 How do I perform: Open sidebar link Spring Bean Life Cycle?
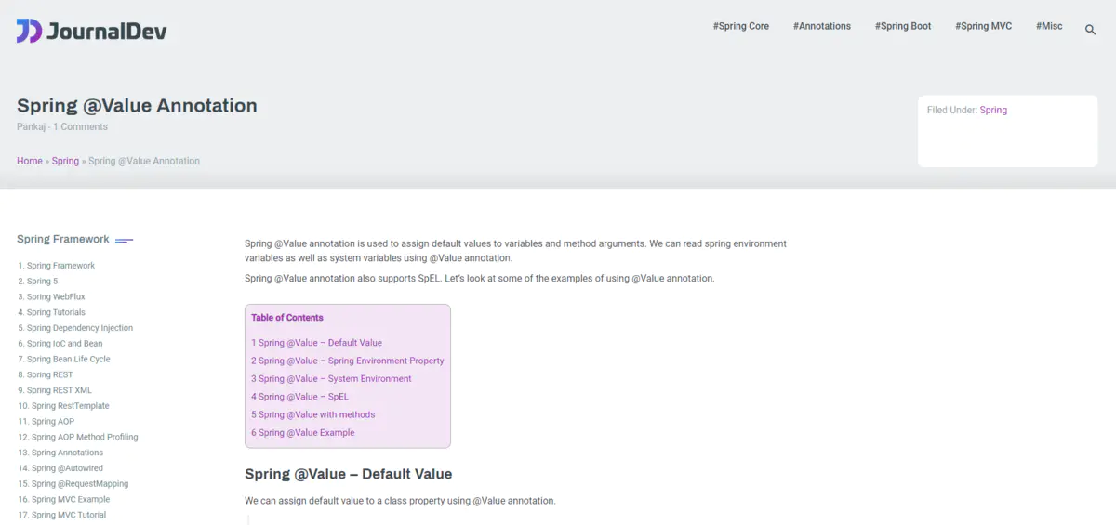69,359
